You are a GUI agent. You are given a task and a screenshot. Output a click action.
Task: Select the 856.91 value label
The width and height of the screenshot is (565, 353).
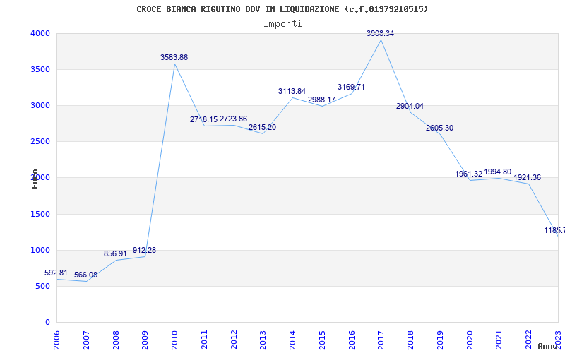[x=115, y=253]
